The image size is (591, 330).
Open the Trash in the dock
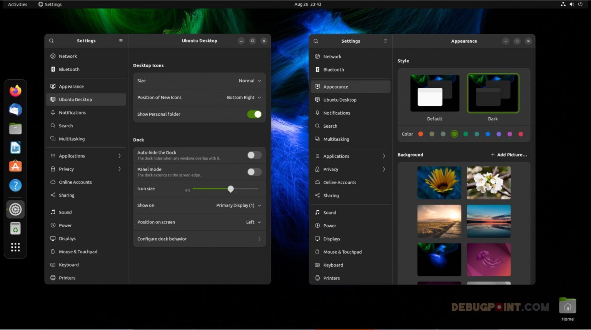pos(15,228)
